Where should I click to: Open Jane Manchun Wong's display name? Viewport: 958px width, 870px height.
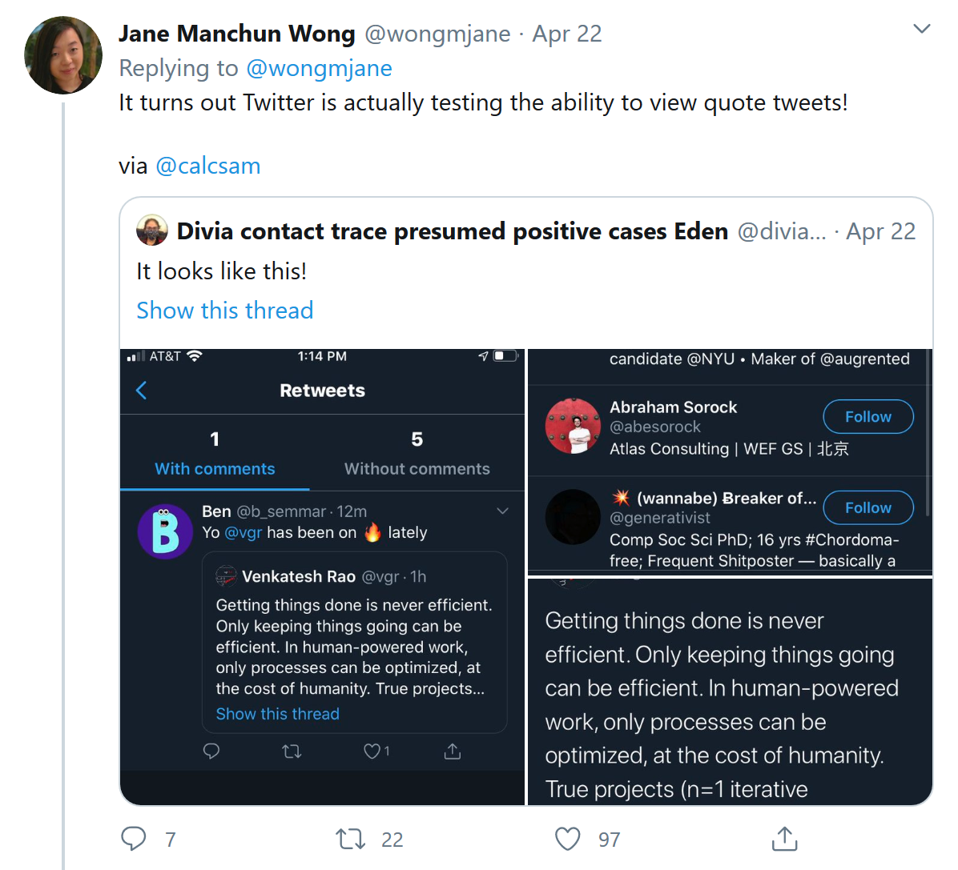[236, 34]
